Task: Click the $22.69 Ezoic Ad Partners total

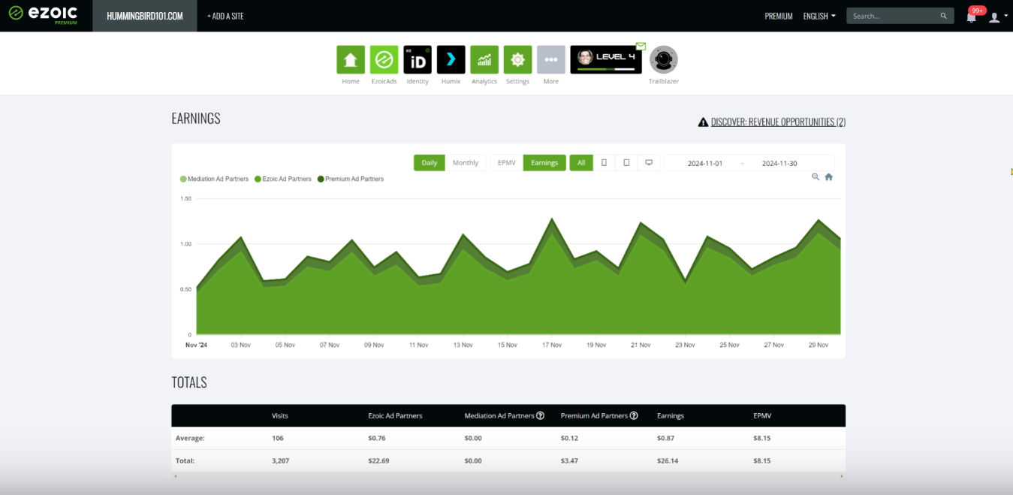Action: tap(378, 460)
